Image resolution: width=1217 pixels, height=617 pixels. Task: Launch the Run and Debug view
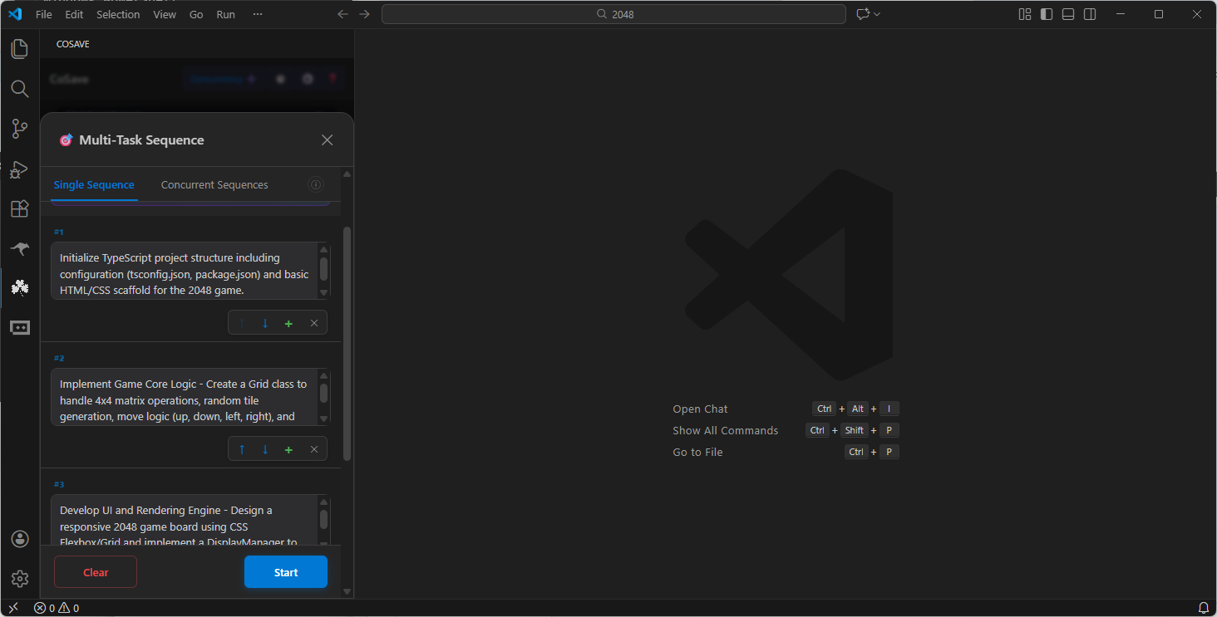click(x=19, y=169)
